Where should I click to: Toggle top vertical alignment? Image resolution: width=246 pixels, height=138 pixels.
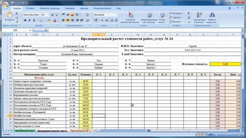tap(63, 15)
